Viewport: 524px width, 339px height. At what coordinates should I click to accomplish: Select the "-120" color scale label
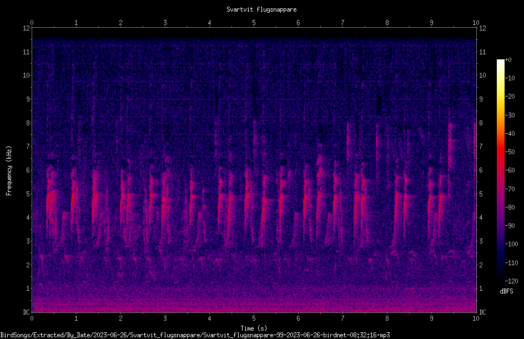511,281
